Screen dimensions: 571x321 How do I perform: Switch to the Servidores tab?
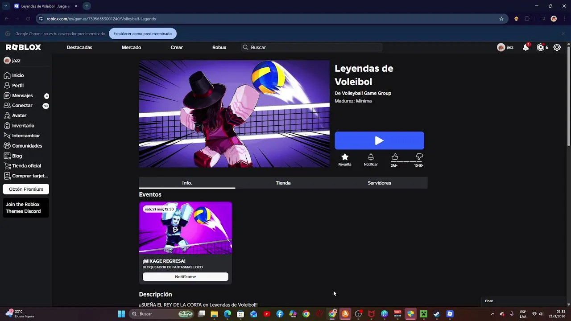click(380, 183)
